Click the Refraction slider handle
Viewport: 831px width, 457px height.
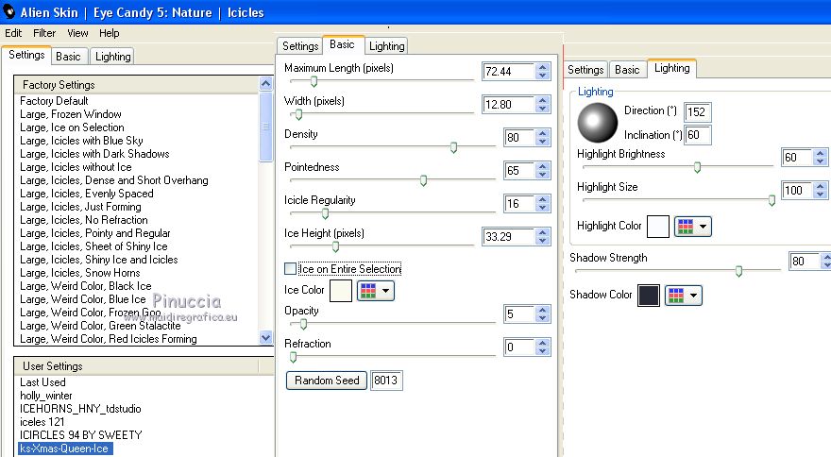pos(293,357)
